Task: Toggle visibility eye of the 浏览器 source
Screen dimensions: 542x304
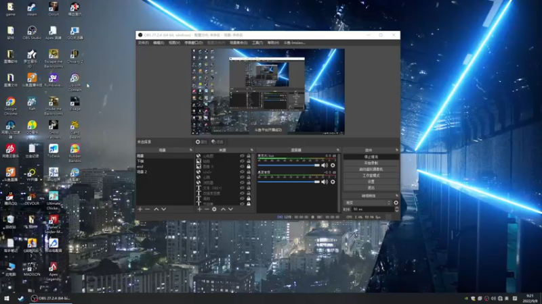Action: (x=242, y=182)
